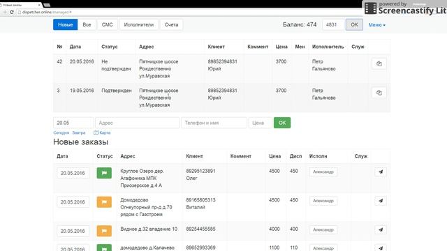Click phone number 89652993369
Viewport: 447px width, 251px height.
pyautogui.click(x=200, y=248)
